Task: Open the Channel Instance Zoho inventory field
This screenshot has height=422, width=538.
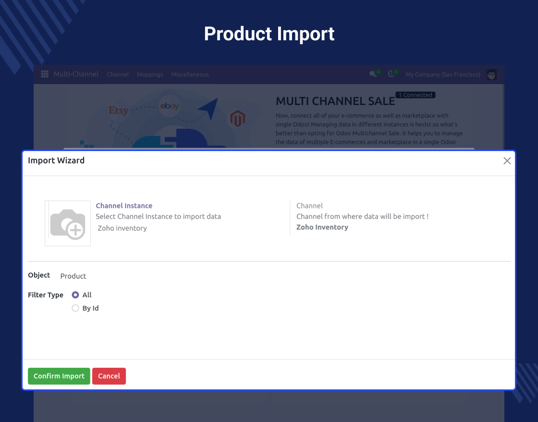Action: point(122,228)
